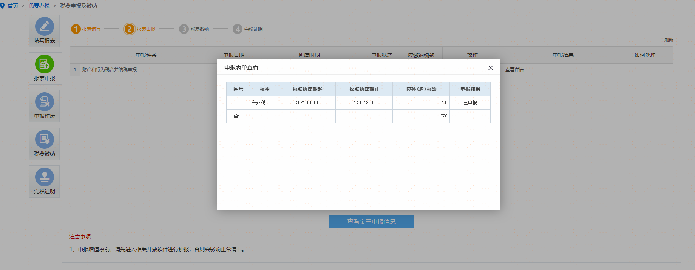This screenshot has height=270, width=695.
Task: Close the 申报表单查看 dialog
Action: coord(490,68)
